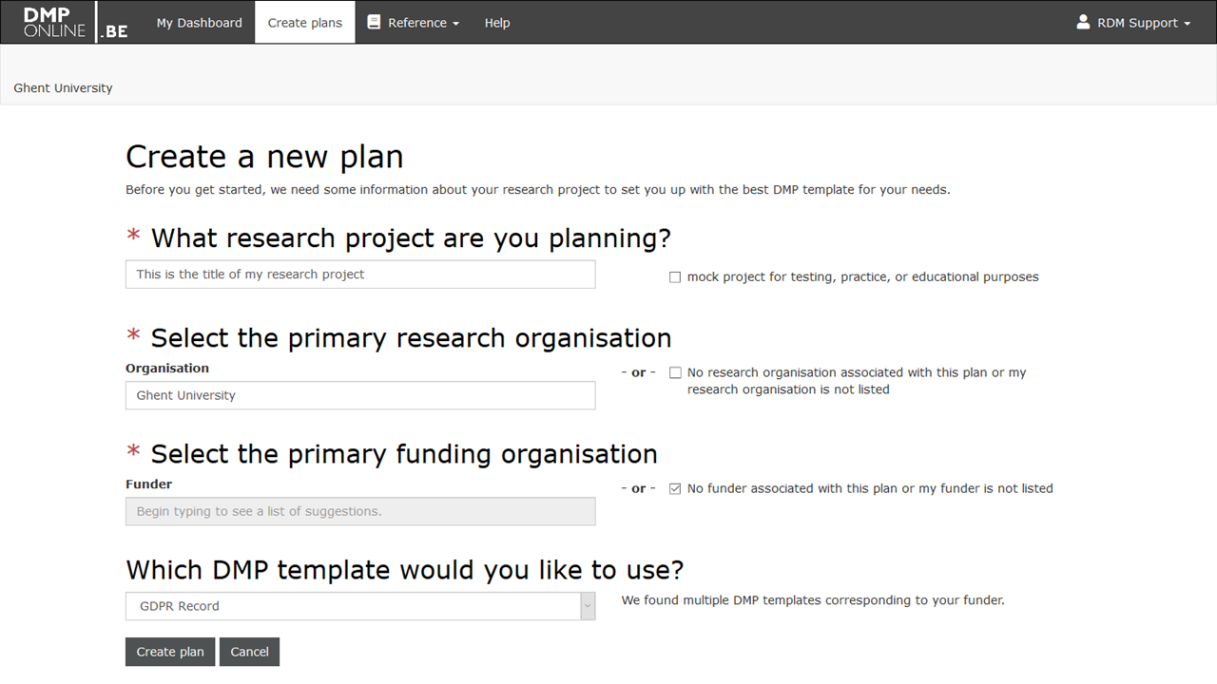Focus the Organisation field with Ghent University
The width and height of the screenshot is (1217, 684).
pyautogui.click(x=360, y=395)
